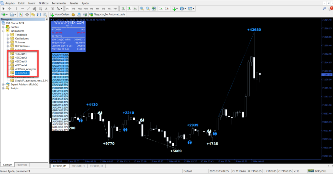Select the cursor arrow tool
The height and width of the screenshot is (174, 333).
pyautogui.click(x=3, y=9)
